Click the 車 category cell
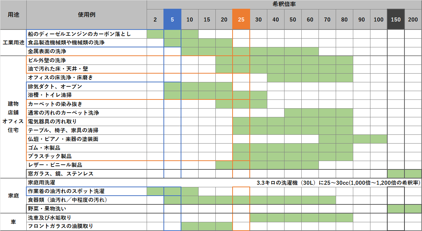 tap(13, 222)
